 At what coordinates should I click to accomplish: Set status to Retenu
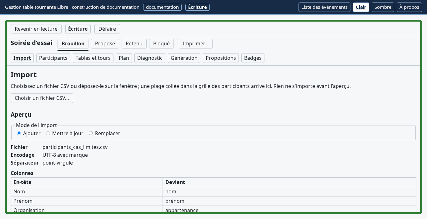(134, 43)
